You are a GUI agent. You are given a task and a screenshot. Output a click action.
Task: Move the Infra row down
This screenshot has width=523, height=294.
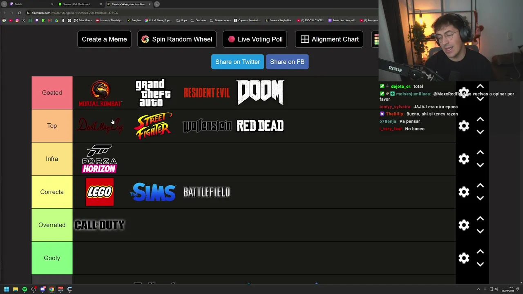click(x=480, y=165)
